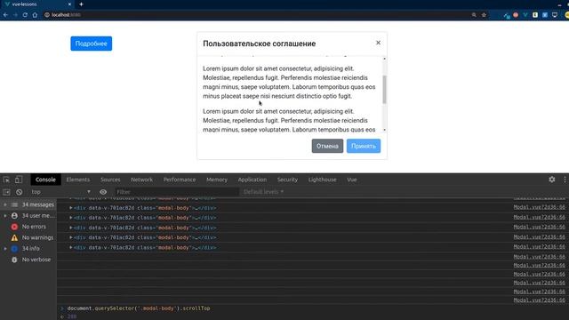Toggle the device toolbar icon
The image size is (569, 320).
tap(19, 180)
